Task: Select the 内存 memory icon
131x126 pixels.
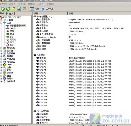Action: tap(8, 34)
